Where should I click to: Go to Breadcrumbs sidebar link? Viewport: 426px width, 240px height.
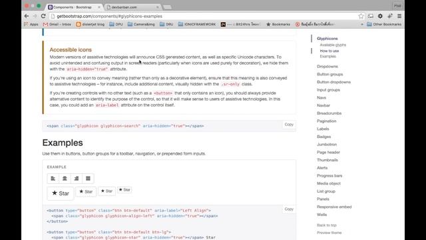(x=329, y=113)
